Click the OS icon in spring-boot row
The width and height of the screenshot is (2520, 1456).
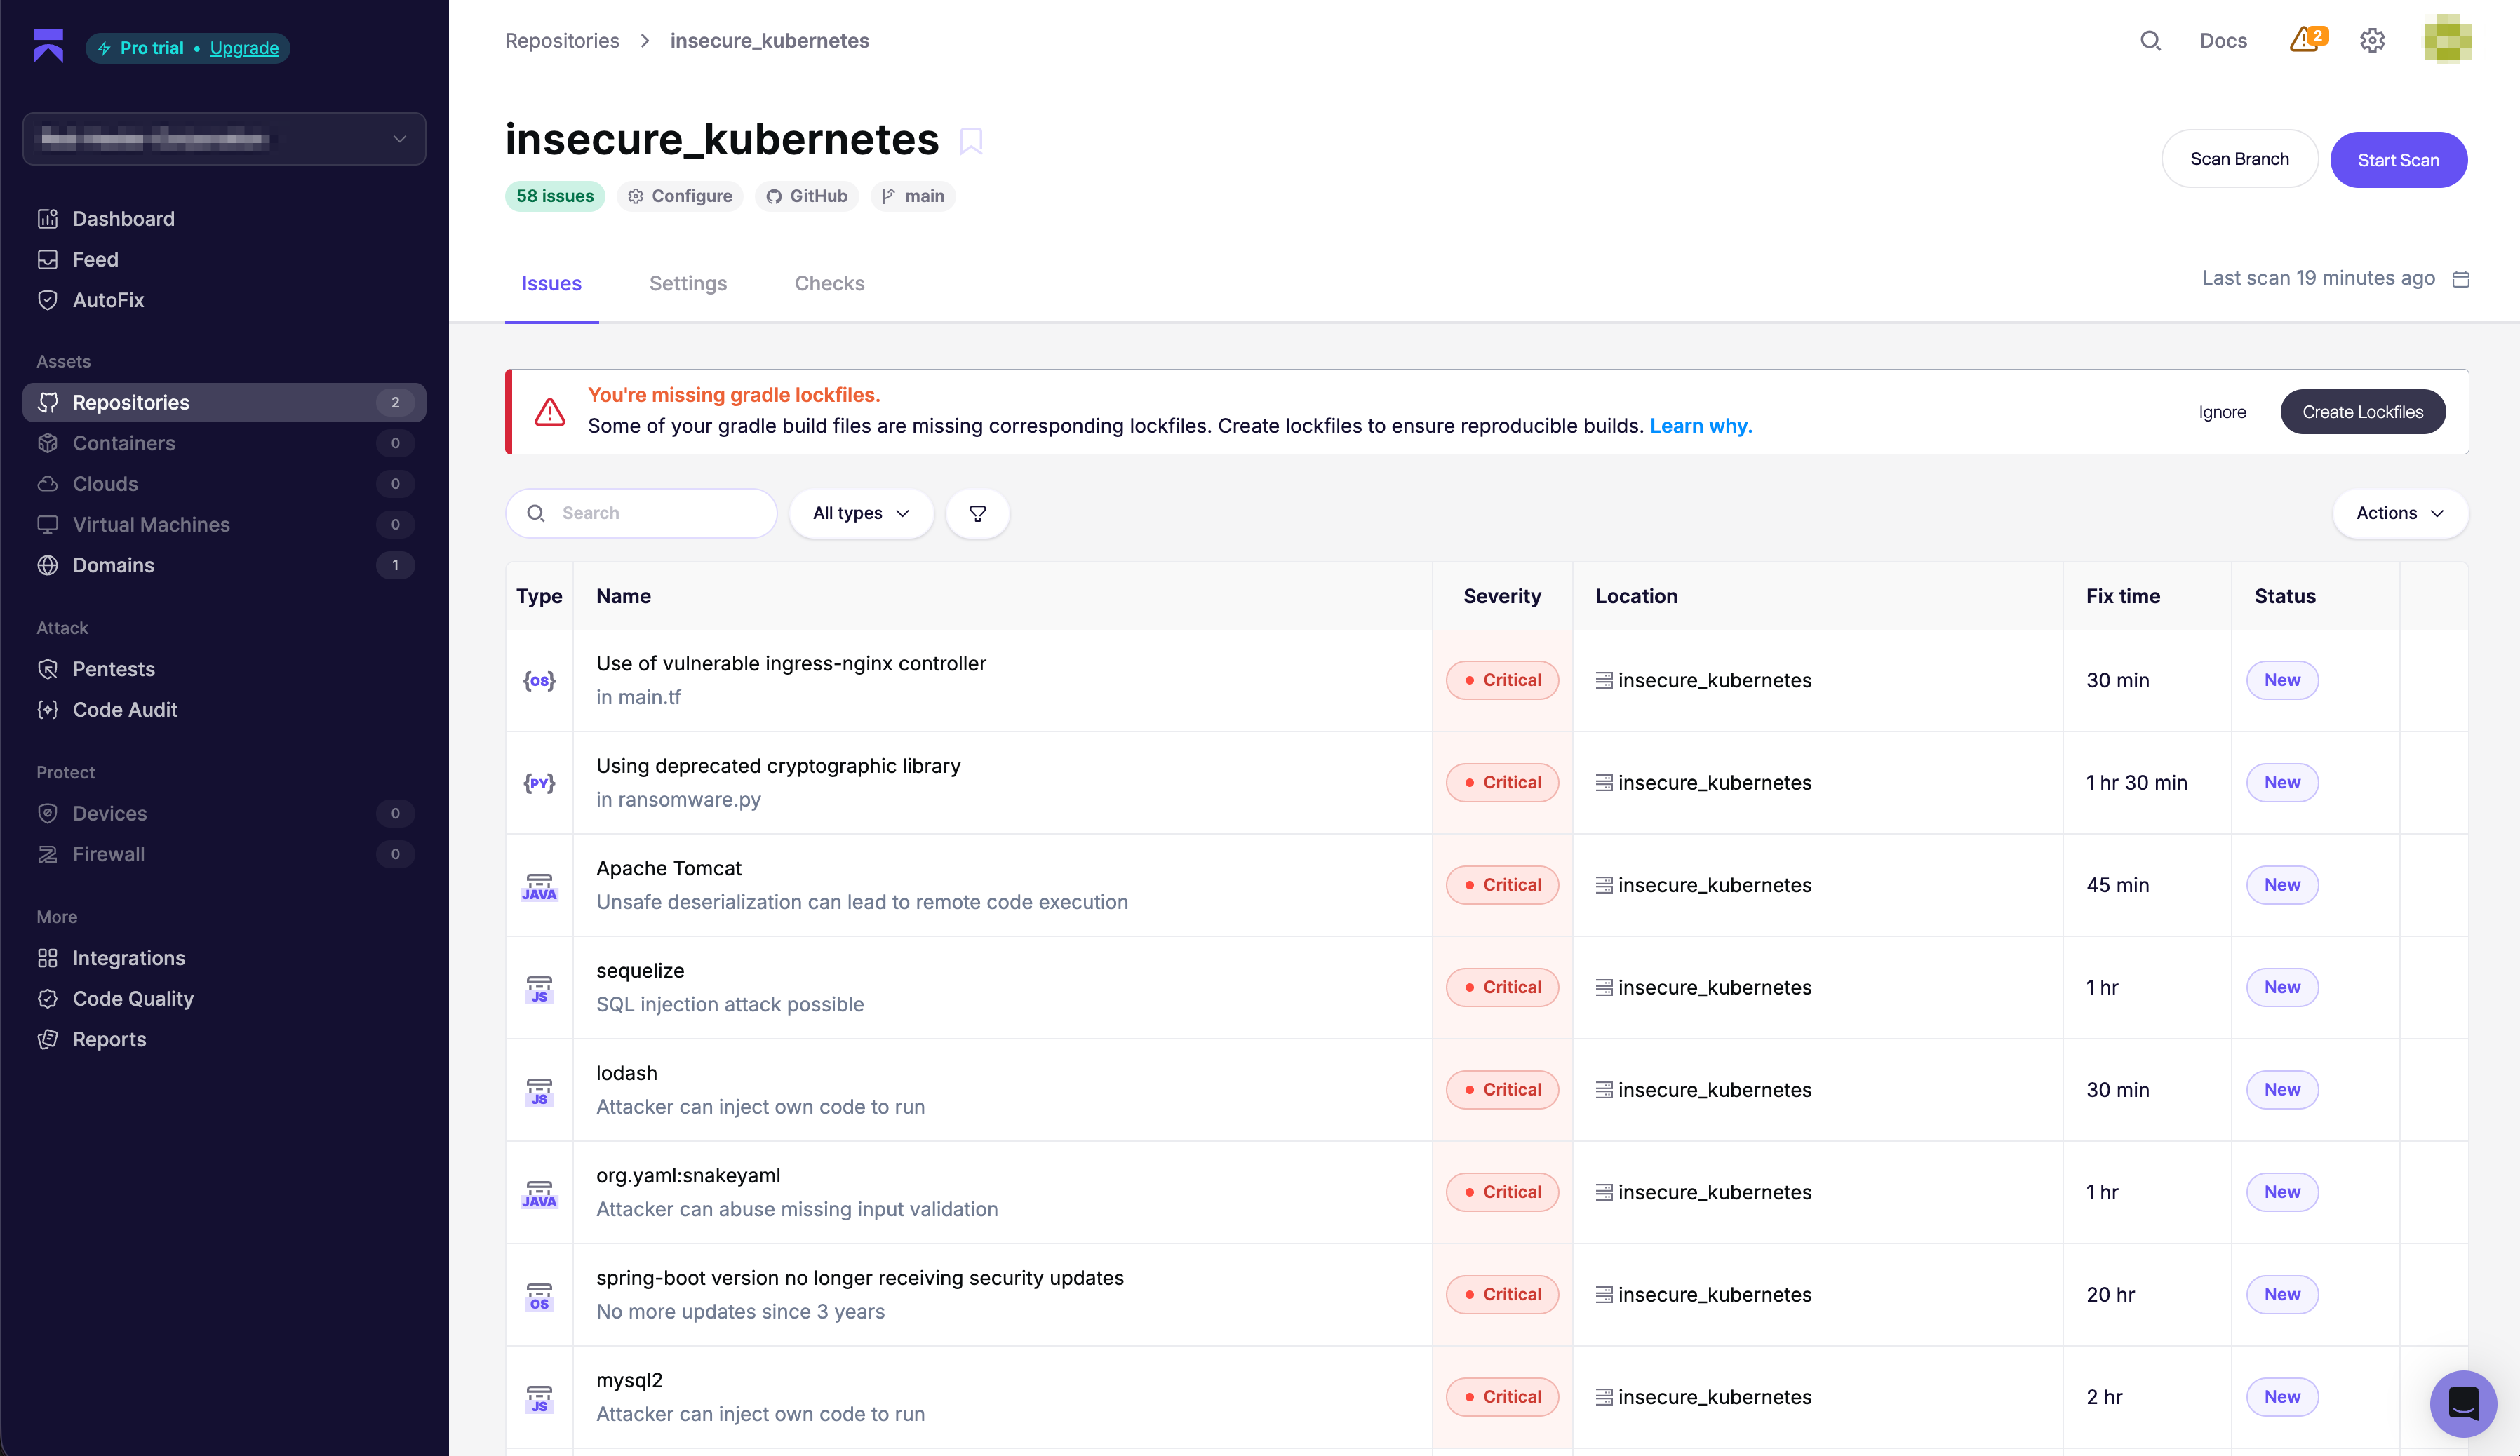click(x=539, y=1296)
